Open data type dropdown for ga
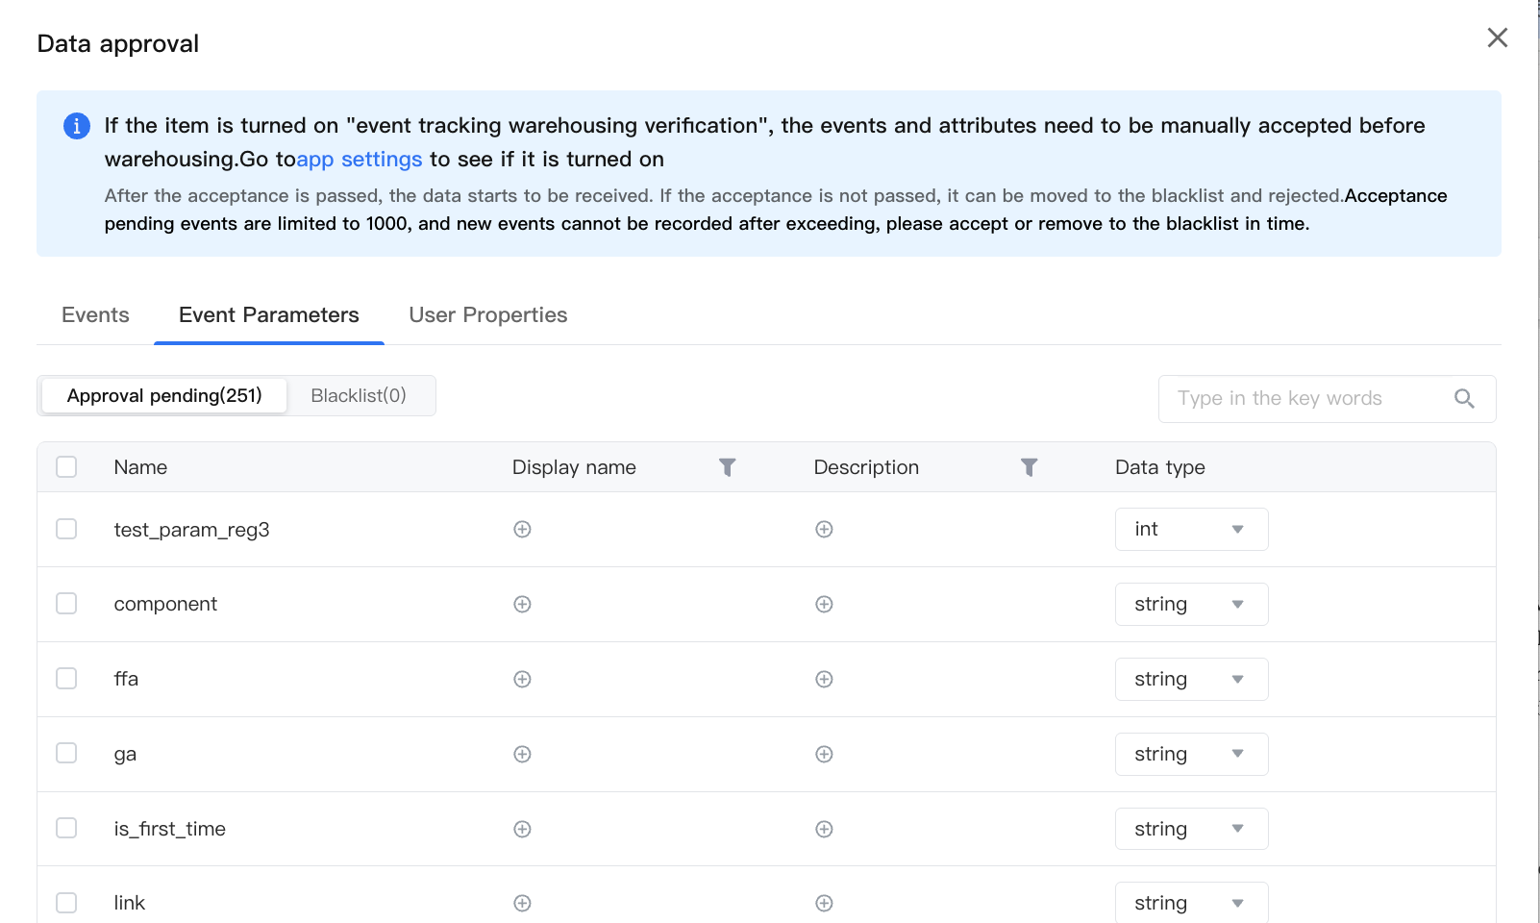 tap(1191, 754)
